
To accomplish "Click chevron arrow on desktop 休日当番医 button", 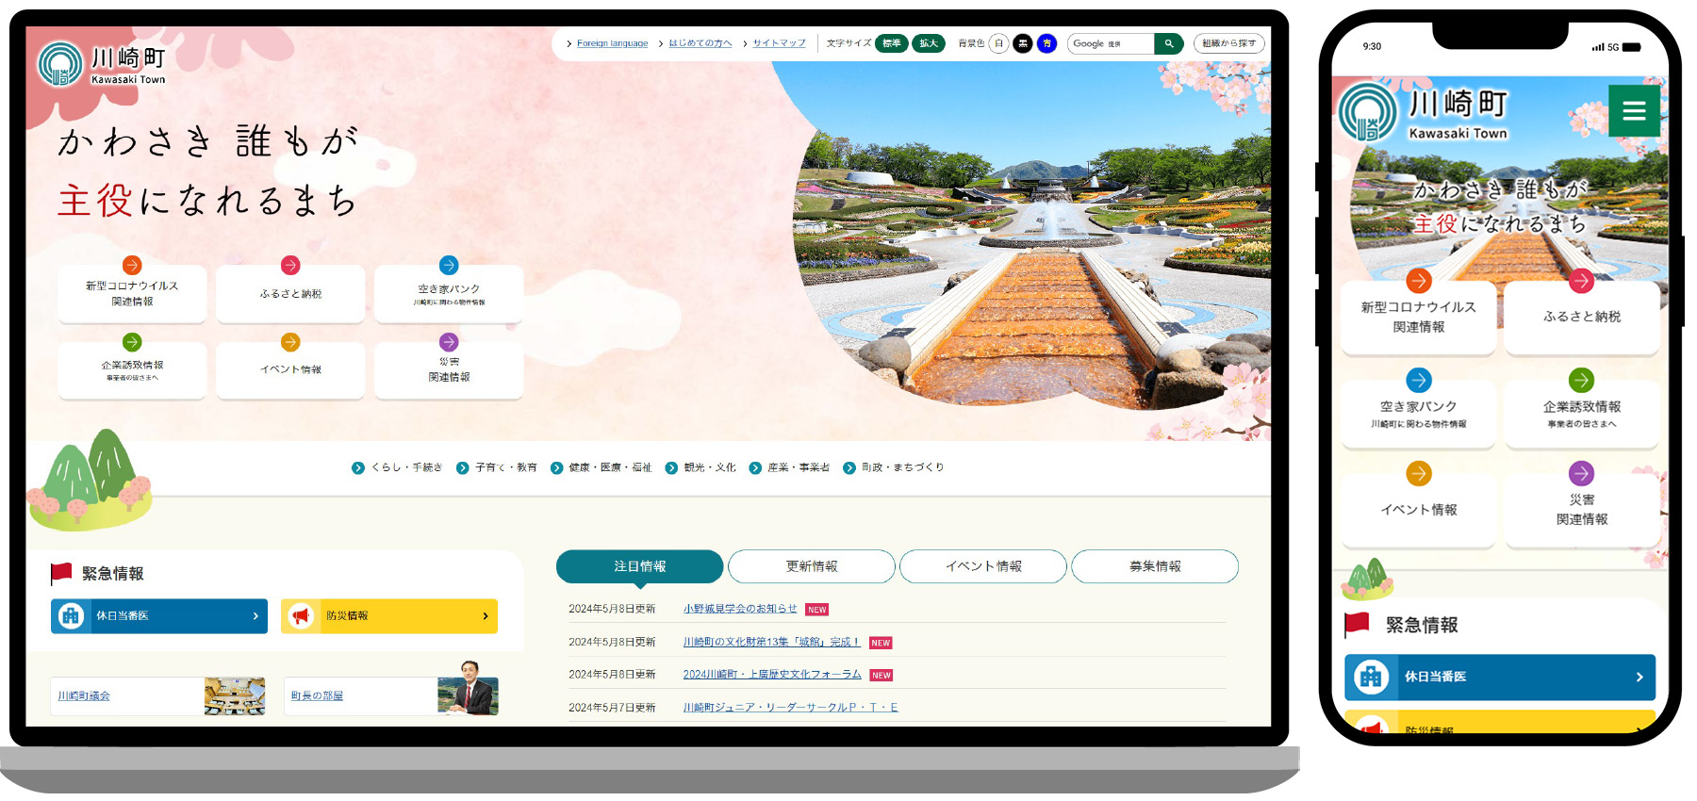I will click(x=255, y=616).
